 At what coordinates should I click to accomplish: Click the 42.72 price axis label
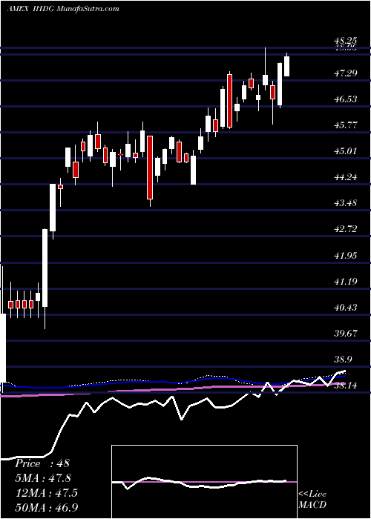pyautogui.click(x=346, y=228)
